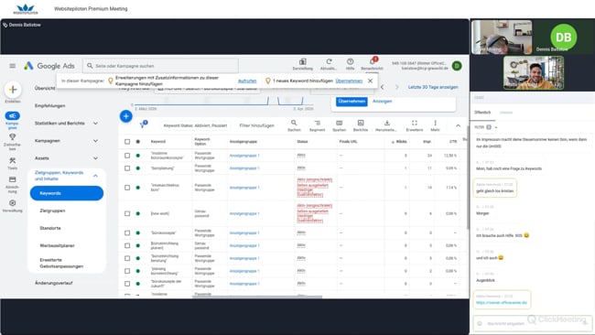Tick checkbox for [new work] keyword row

127,213
